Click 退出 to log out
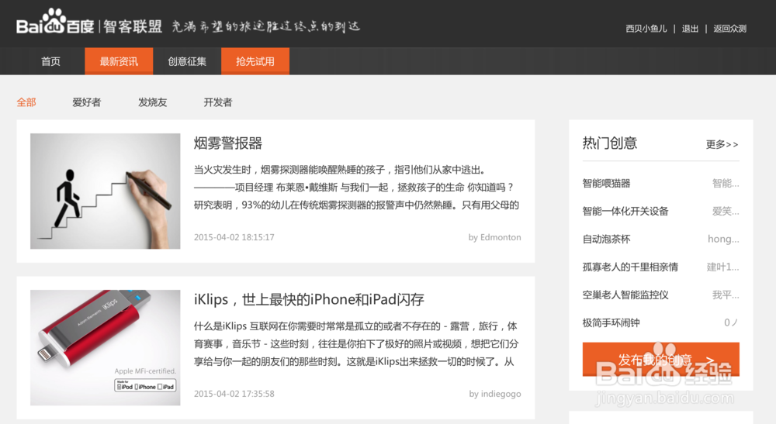Image resolution: width=776 pixels, height=424 pixels. [x=690, y=29]
